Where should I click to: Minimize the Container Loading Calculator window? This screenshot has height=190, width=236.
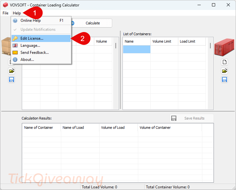coord(199,5)
